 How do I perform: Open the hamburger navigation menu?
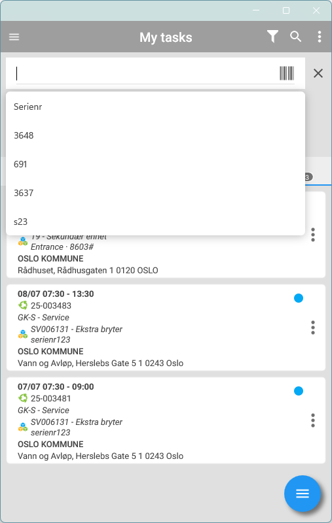tap(14, 37)
